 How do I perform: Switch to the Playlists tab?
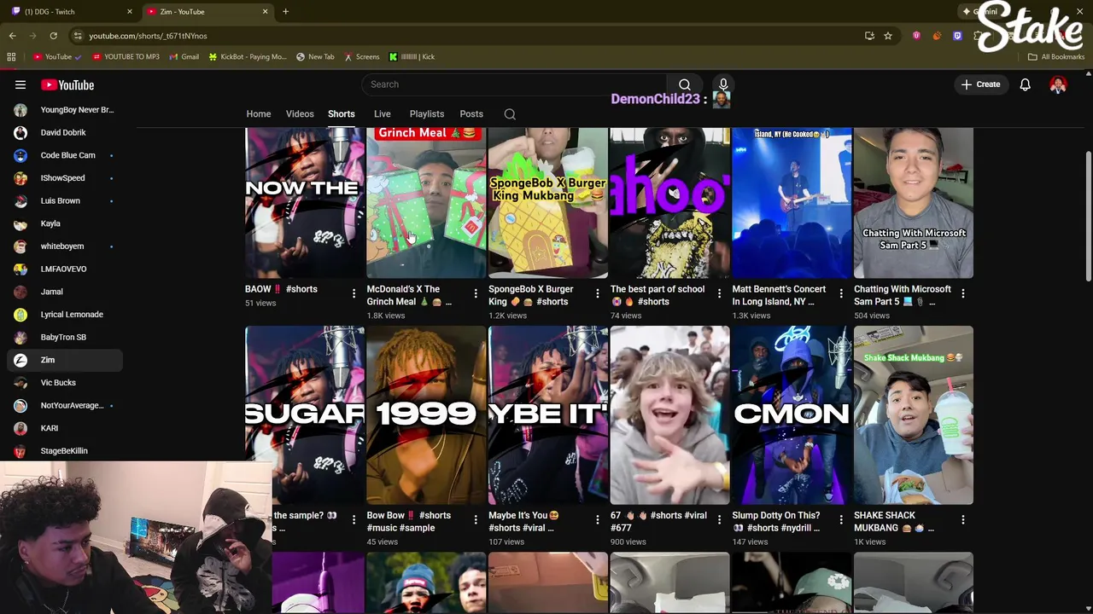point(427,114)
